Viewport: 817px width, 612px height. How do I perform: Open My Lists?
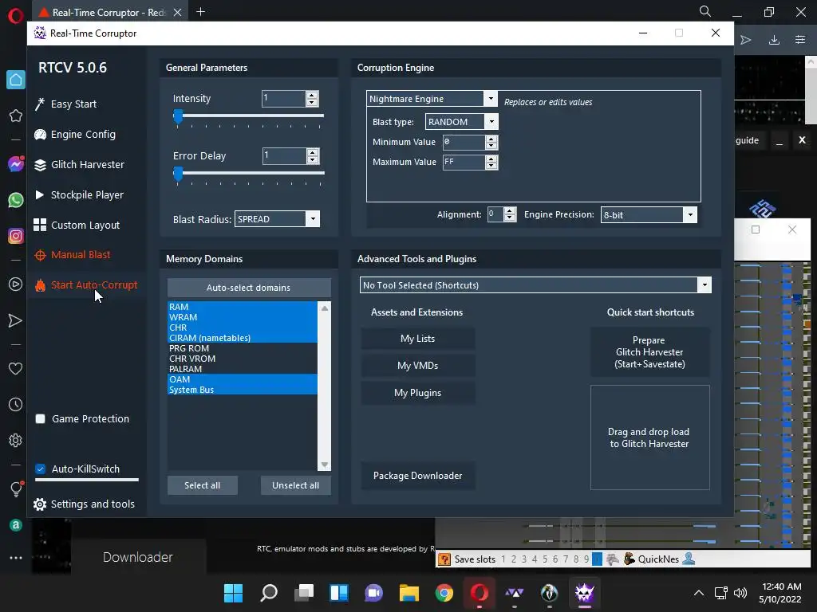417,338
